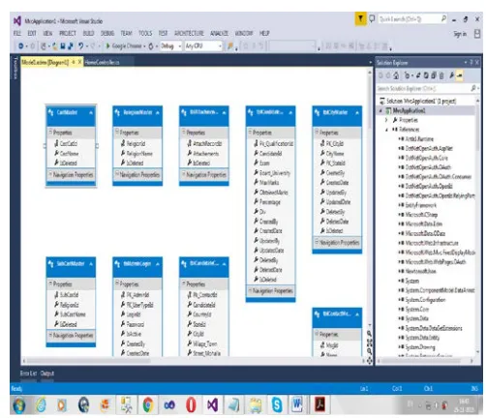The image size is (486, 418).
Task: Open the Opera browser from the taskbar
Action: point(191,404)
